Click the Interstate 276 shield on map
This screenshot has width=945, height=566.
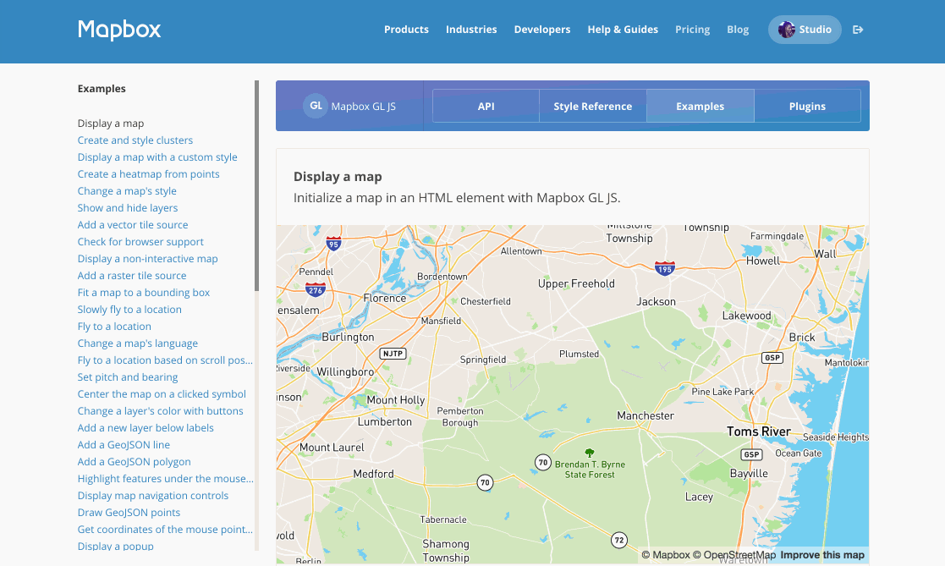[x=316, y=290]
